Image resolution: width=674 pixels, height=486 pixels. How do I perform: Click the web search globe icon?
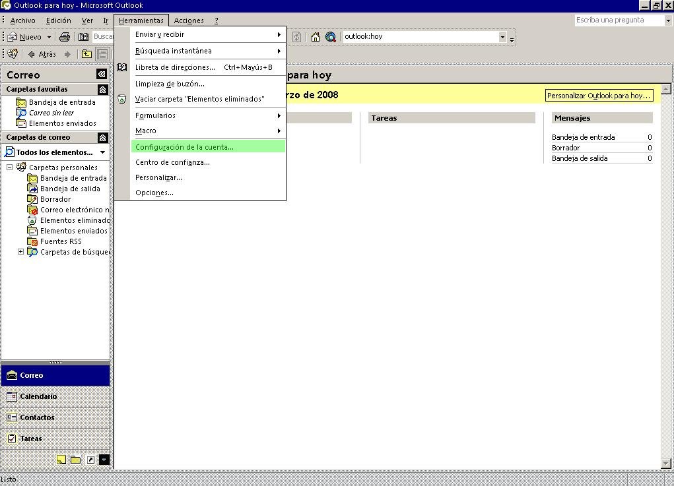pyautogui.click(x=330, y=37)
